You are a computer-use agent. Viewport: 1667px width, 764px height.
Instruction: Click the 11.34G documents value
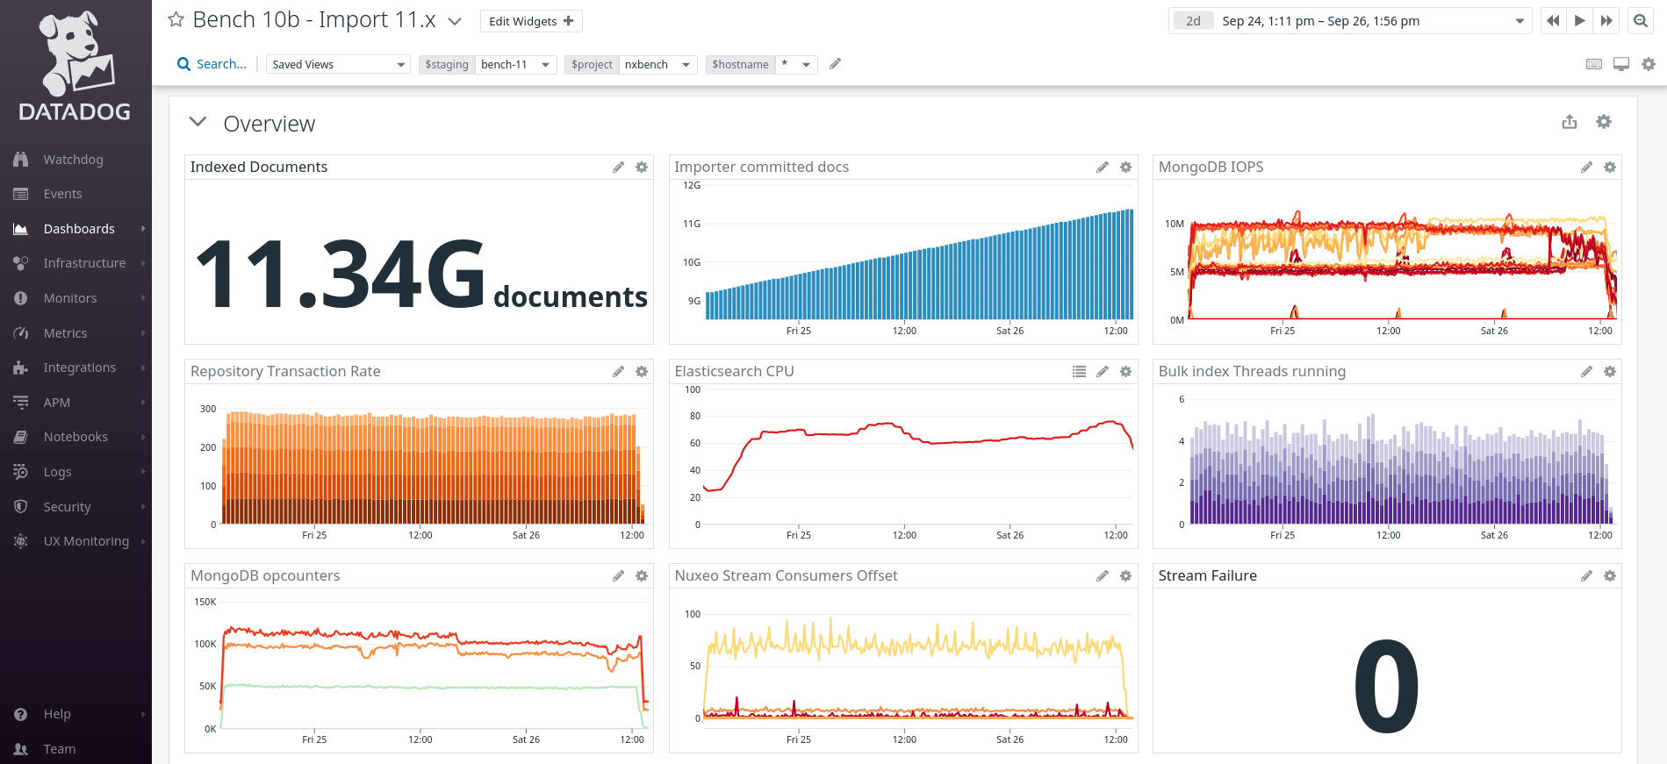point(420,275)
